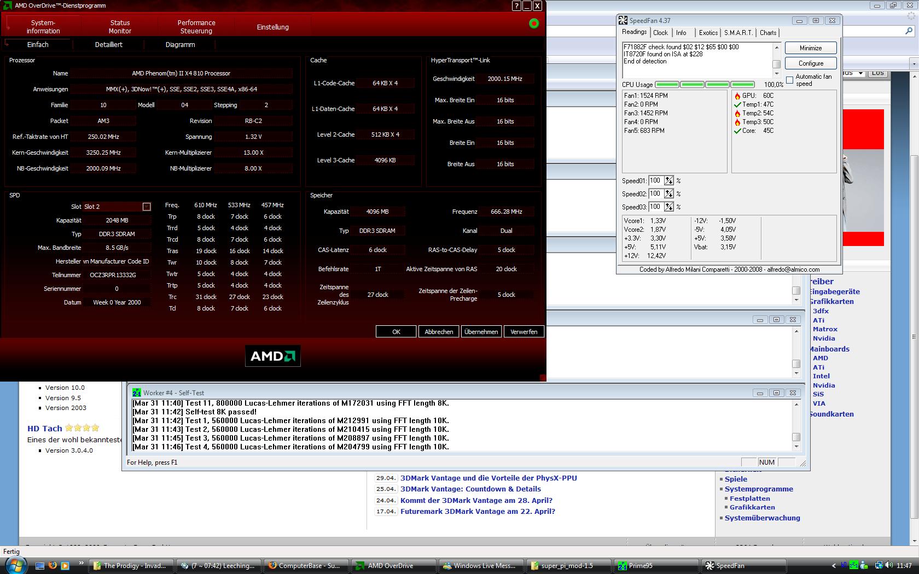Open the AMD OverDrive help question mark
Image resolution: width=919 pixels, height=574 pixels.
point(516,5)
